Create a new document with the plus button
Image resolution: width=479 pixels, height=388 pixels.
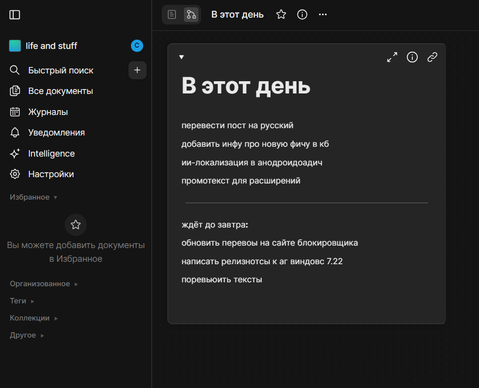[x=137, y=70]
